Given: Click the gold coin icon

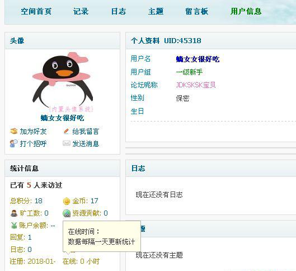Looking at the screenshot, I should tap(67, 201).
